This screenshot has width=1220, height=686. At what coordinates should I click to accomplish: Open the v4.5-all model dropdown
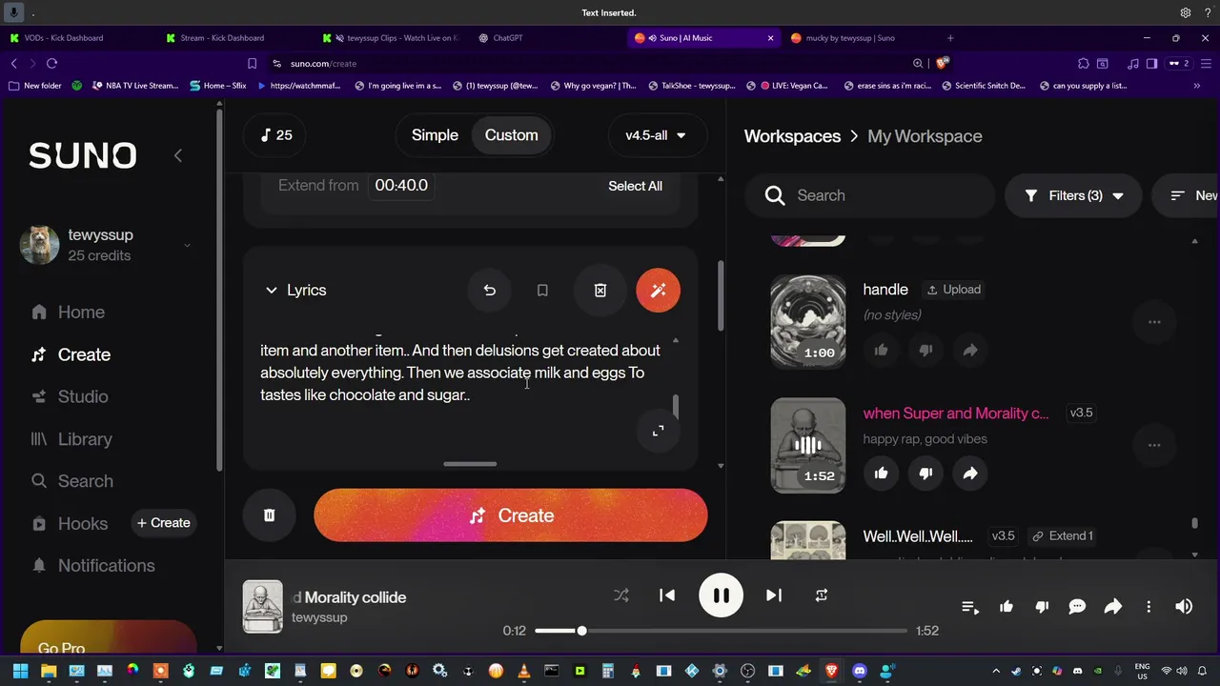657,135
